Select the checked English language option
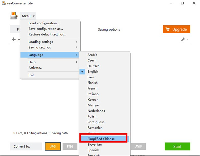Viewport: 200px width, 156px height. pyautogui.click(x=104, y=72)
